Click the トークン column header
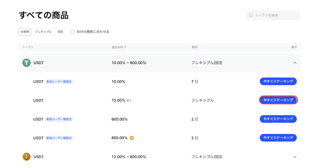The height and width of the screenshot is (168, 315). pos(28,47)
